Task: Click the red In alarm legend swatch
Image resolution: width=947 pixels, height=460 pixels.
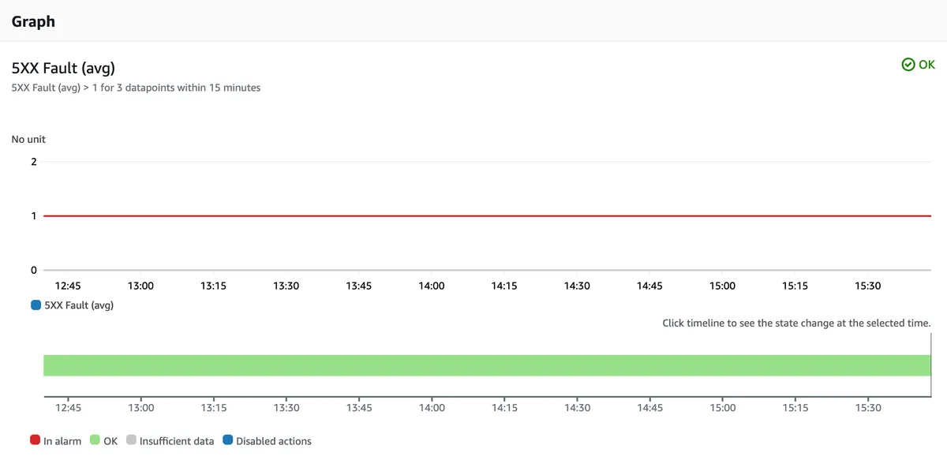Action: coord(35,440)
